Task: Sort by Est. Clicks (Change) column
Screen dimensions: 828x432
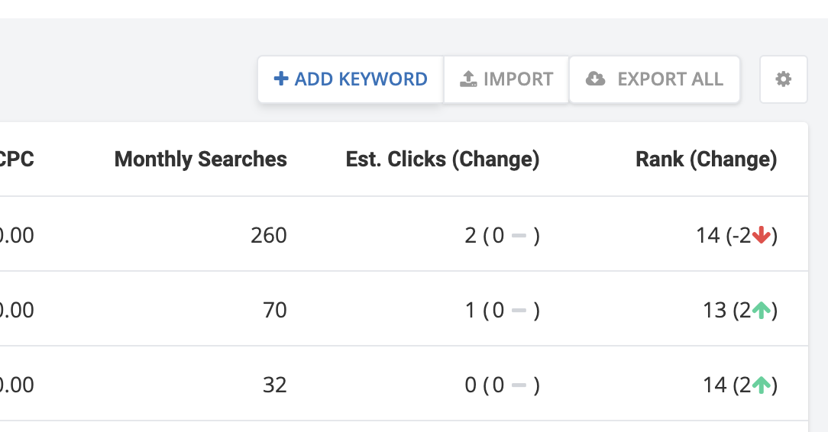Action: 442,160
